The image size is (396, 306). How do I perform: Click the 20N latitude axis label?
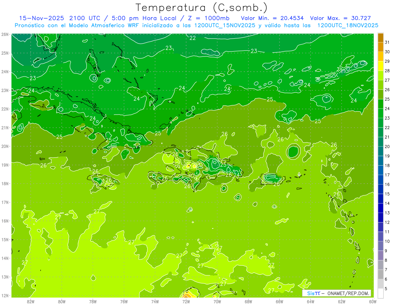click(x=5, y=146)
